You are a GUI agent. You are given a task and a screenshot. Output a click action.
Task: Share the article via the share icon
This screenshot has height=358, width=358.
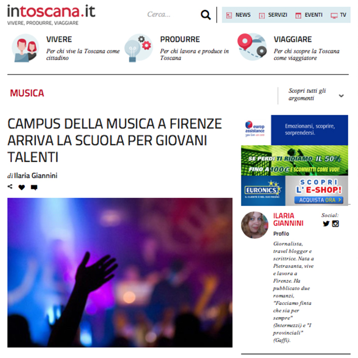click(10, 187)
